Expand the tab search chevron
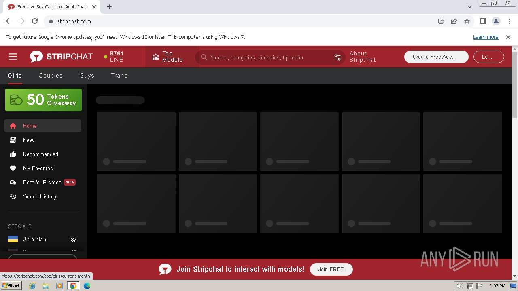518x291 pixels. 470,7
